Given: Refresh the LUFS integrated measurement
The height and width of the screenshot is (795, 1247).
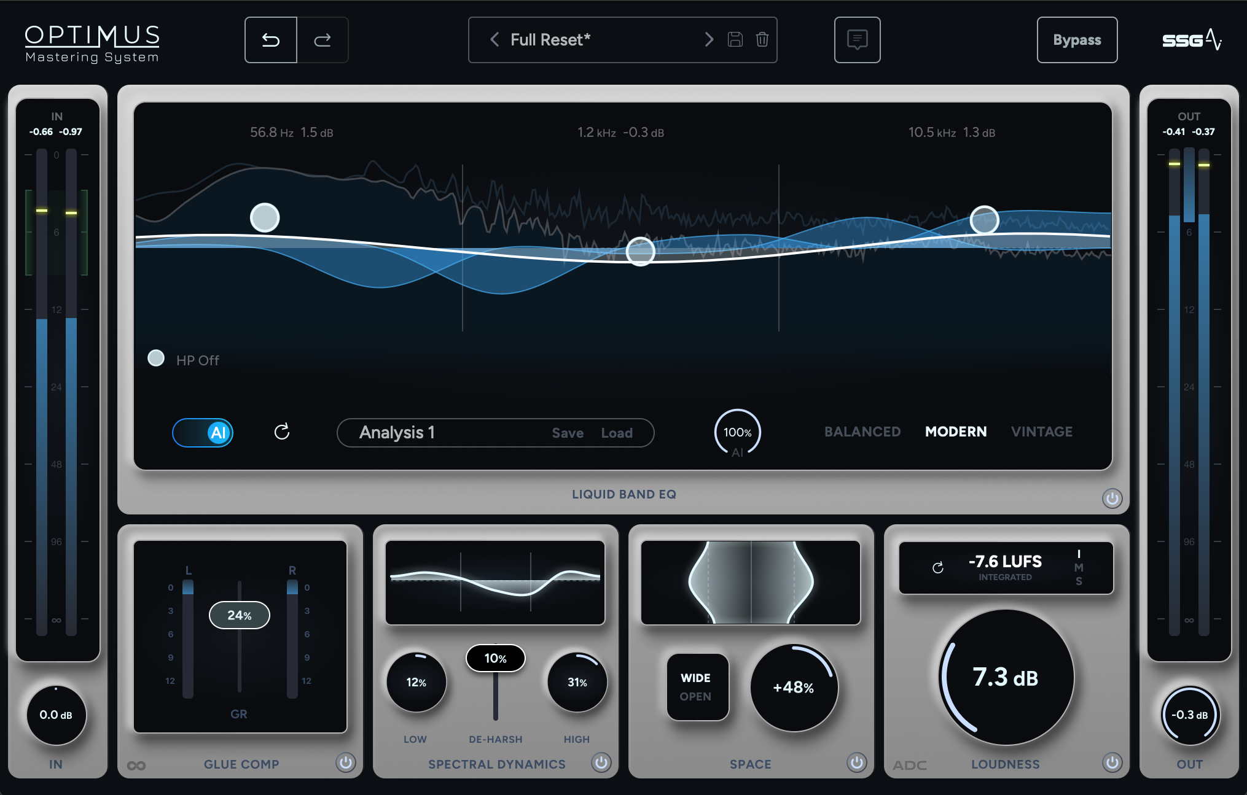Looking at the screenshot, I should pos(937,568).
